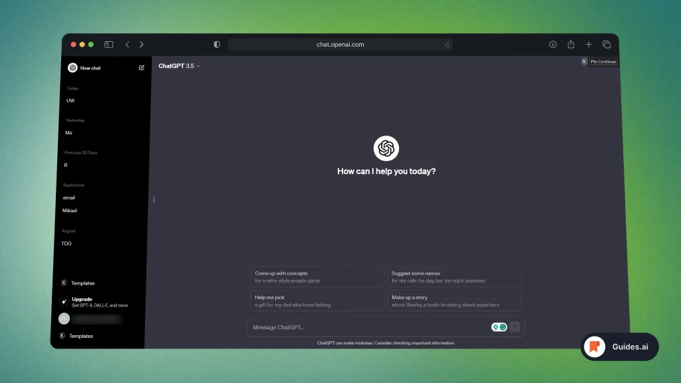Click the Guides.ai bookmark badge
681x383 pixels.
(619, 346)
